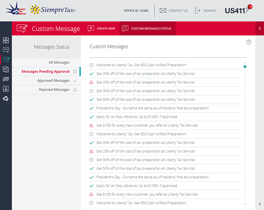Click the warning triangle beside Rejected Messages
The height and width of the screenshot is (210, 264).
(x=75, y=90)
